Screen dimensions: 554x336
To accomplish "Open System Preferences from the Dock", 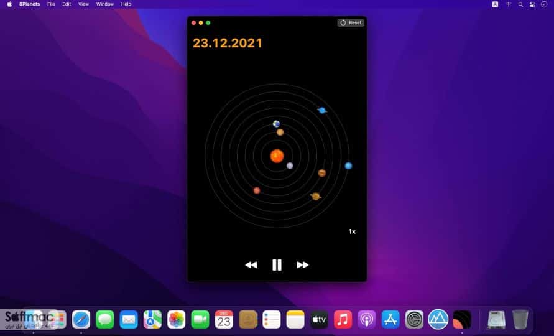I will point(415,319).
